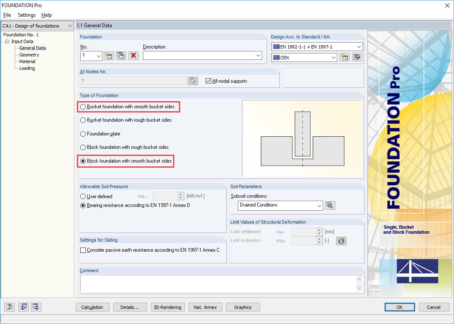
Task: Enable Consider passive earth resistance checkbox
Action: pyautogui.click(x=83, y=250)
